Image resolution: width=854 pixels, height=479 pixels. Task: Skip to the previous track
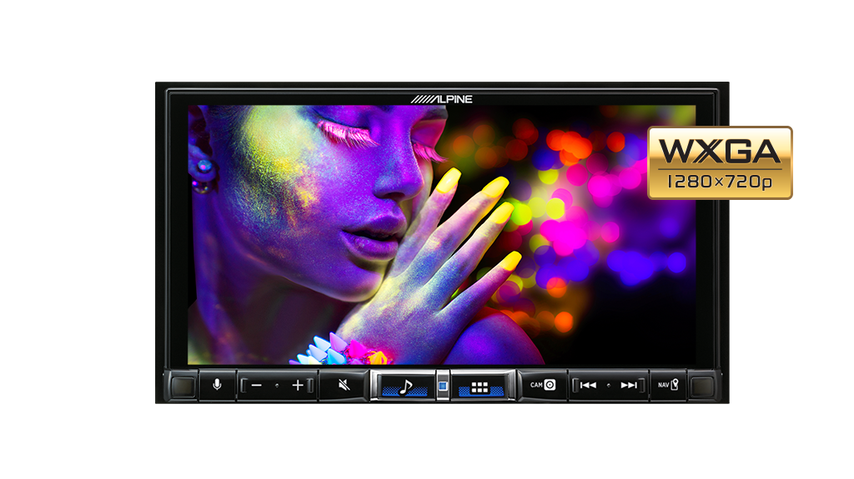coord(588,385)
